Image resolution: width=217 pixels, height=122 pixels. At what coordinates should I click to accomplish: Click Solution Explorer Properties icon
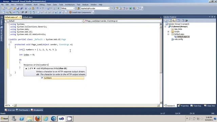(x=166, y=21)
